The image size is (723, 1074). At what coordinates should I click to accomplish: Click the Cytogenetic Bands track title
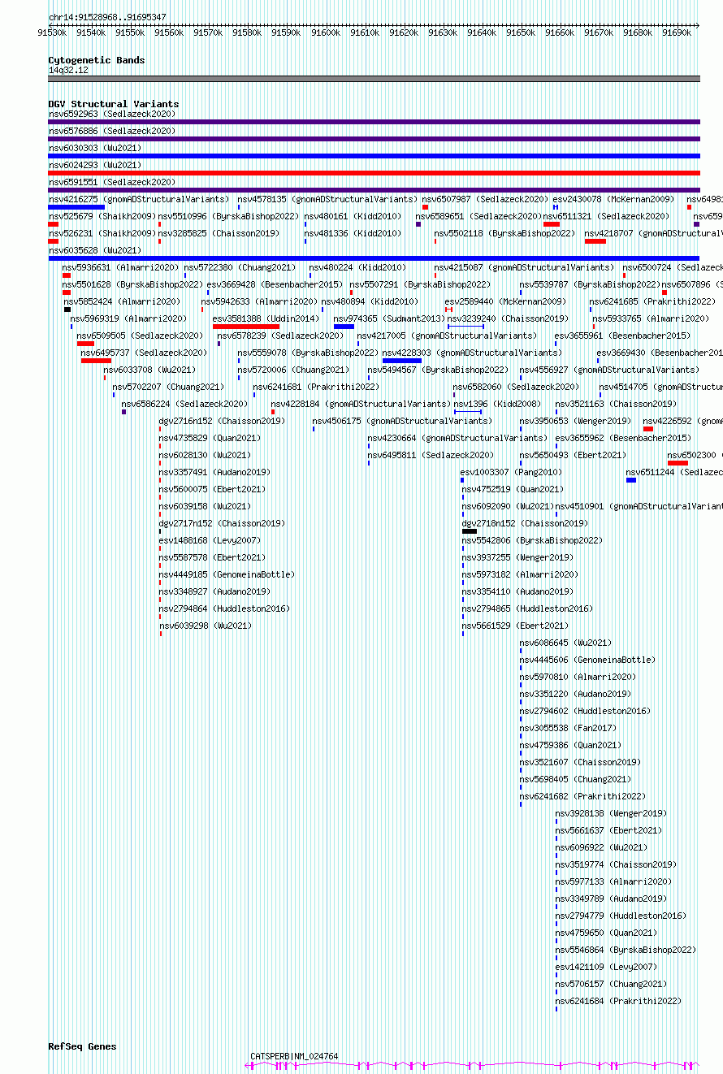coord(96,60)
